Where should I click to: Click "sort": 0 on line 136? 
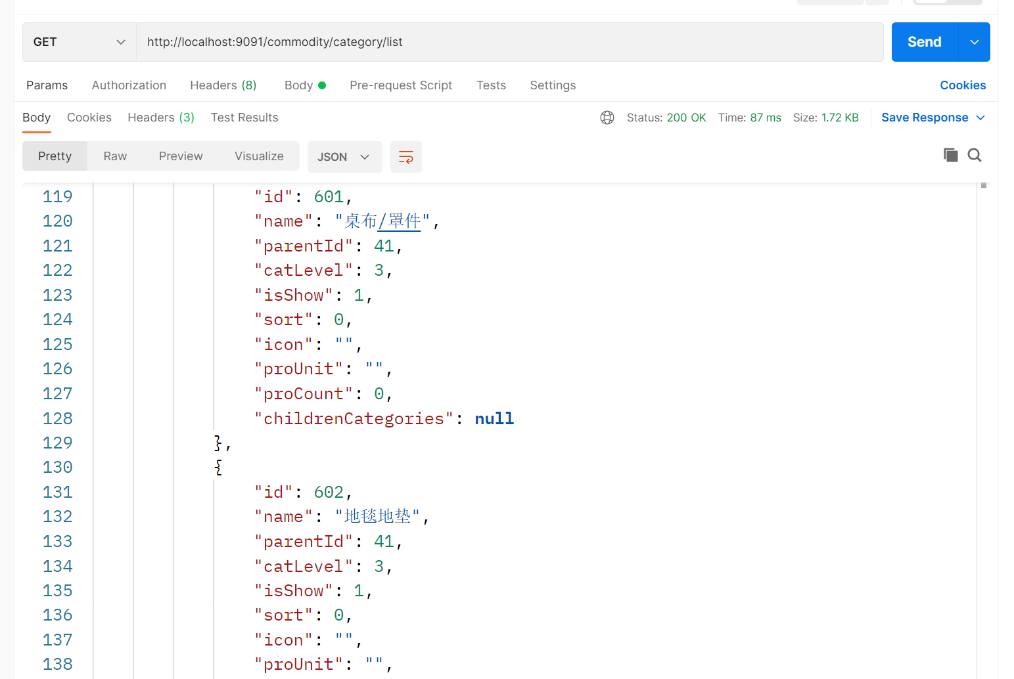(x=304, y=615)
